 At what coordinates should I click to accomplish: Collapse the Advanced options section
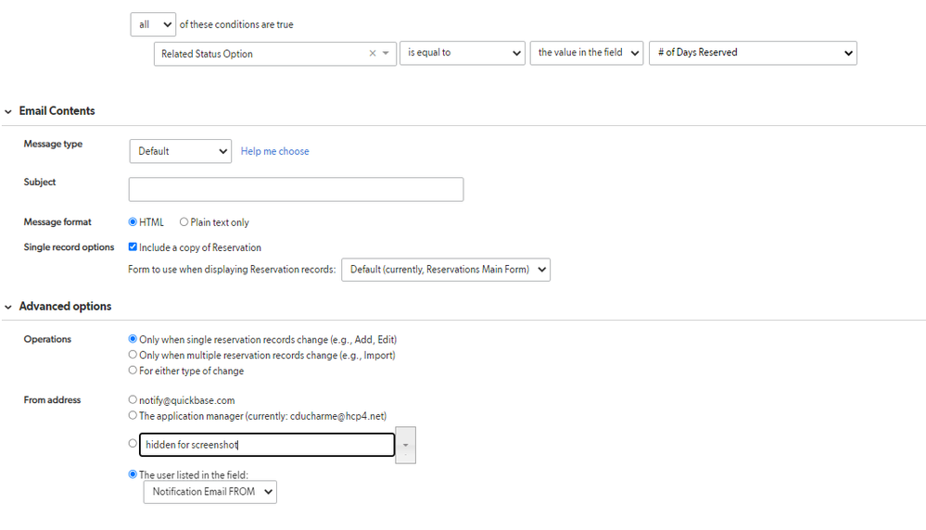click(x=8, y=307)
